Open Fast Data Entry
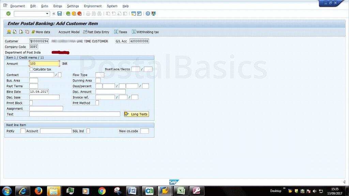 [x=96, y=32]
